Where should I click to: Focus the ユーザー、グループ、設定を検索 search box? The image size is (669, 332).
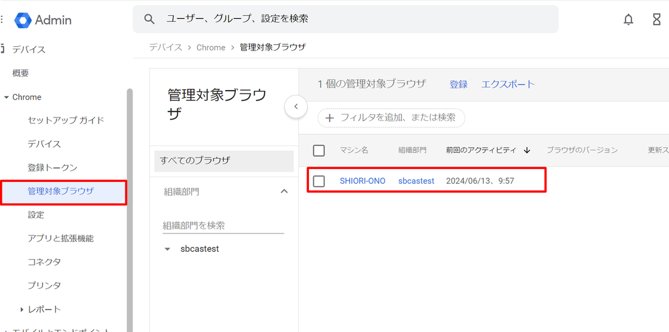(345, 19)
